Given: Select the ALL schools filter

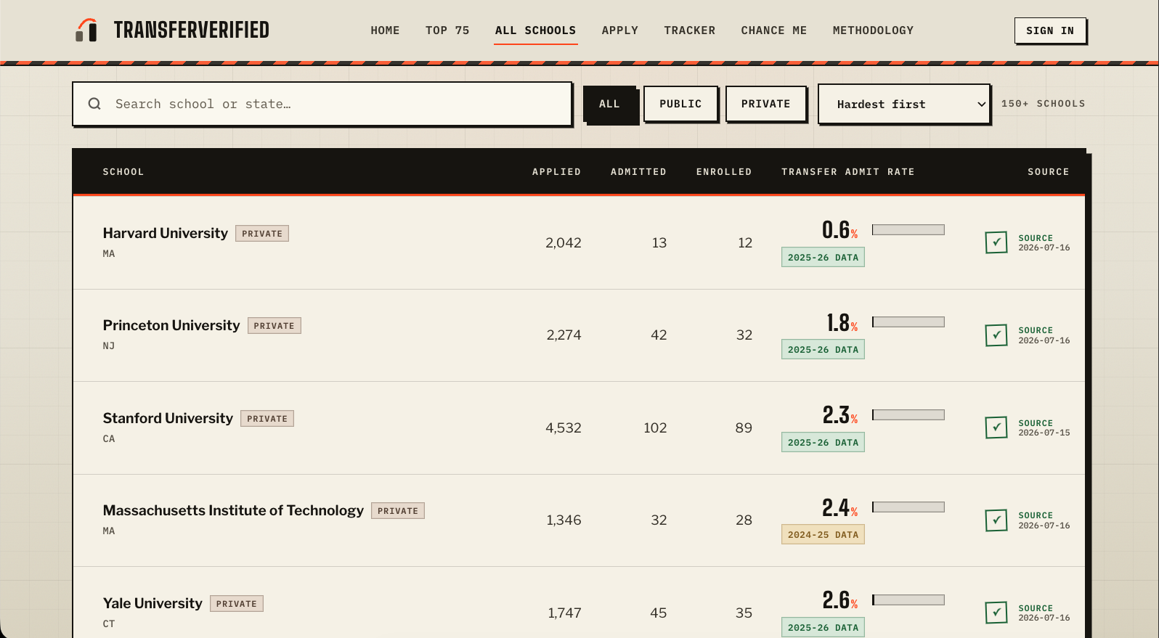Looking at the screenshot, I should 610,104.
